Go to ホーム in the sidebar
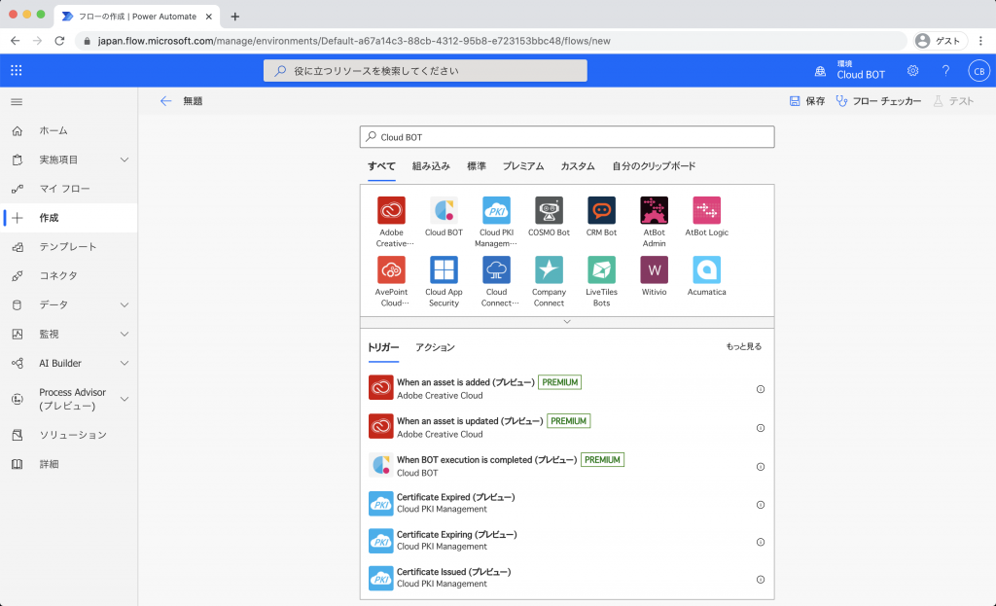 (x=69, y=131)
